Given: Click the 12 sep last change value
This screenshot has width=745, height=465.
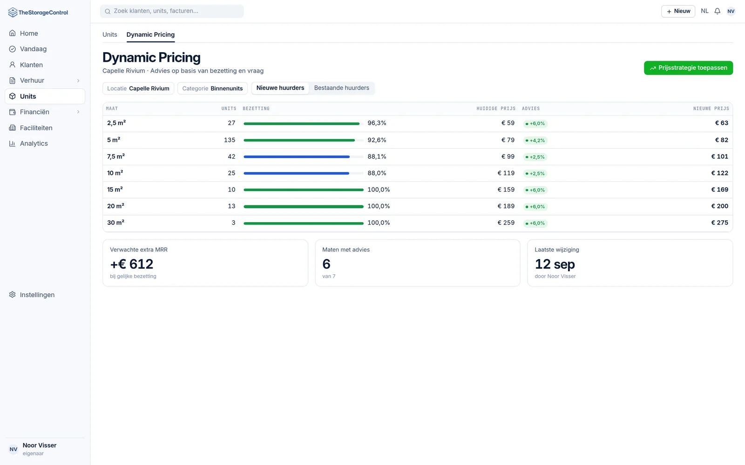Looking at the screenshot, I should [x=555, y=264].
